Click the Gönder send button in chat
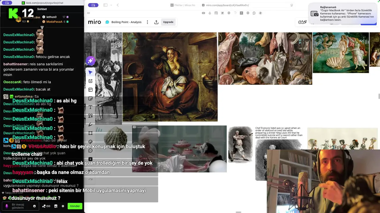Screen dimensions: 380x213 pyautogui.click(x=75, y=206)
